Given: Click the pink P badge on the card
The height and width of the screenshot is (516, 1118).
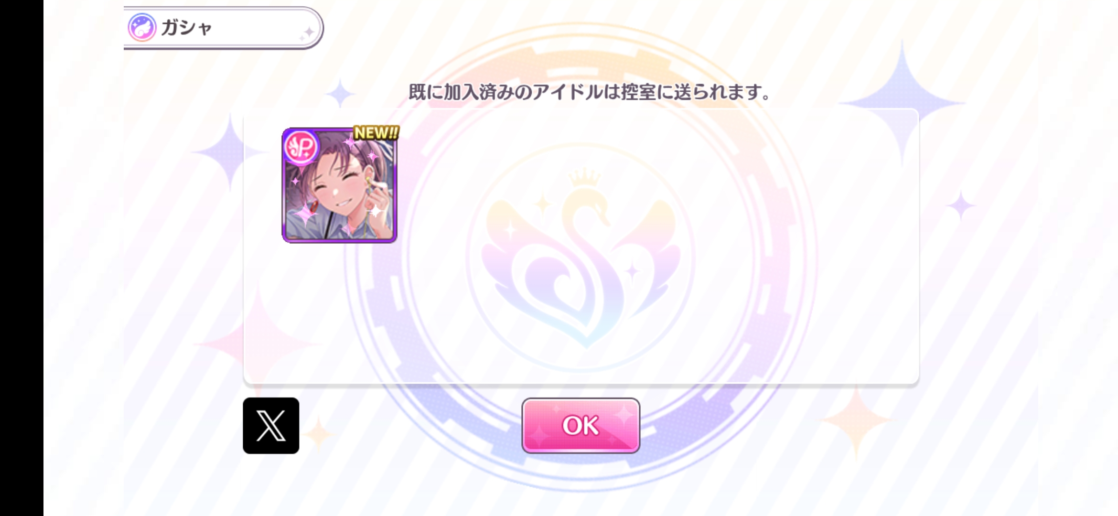Looking at the screenshot, I should (301, 147).
